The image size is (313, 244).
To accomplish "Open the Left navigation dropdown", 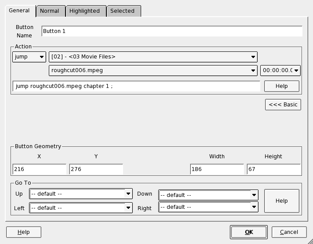I will pyautogui.click(x=81, y=208).
